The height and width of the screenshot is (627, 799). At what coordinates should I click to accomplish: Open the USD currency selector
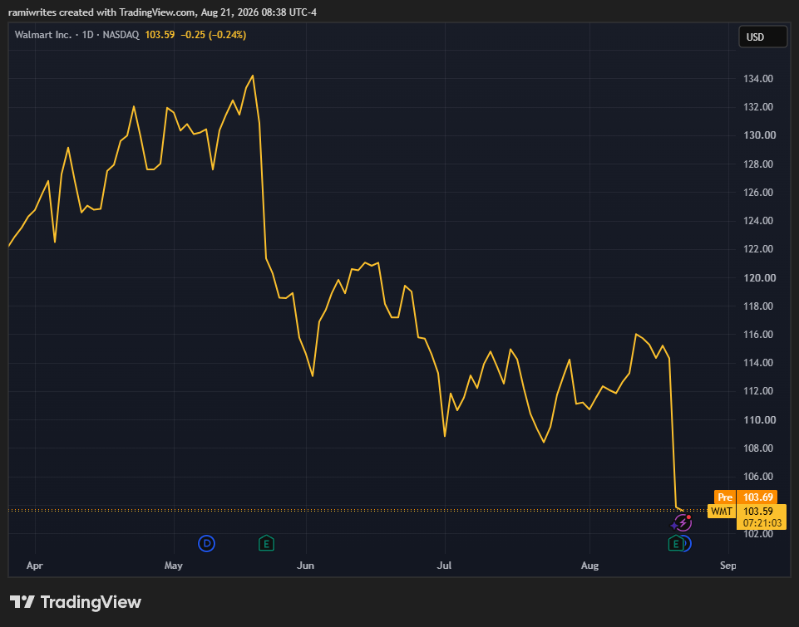762,37
